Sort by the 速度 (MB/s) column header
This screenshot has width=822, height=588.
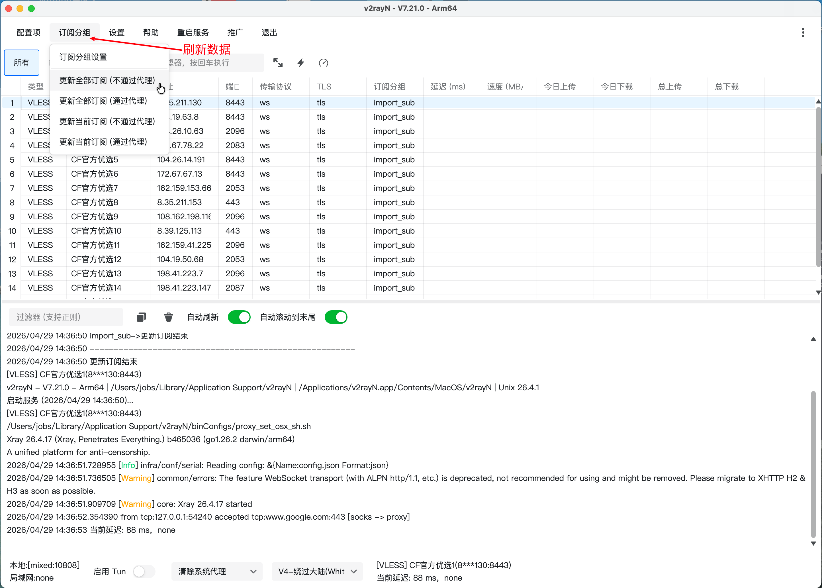click(508, 87)
